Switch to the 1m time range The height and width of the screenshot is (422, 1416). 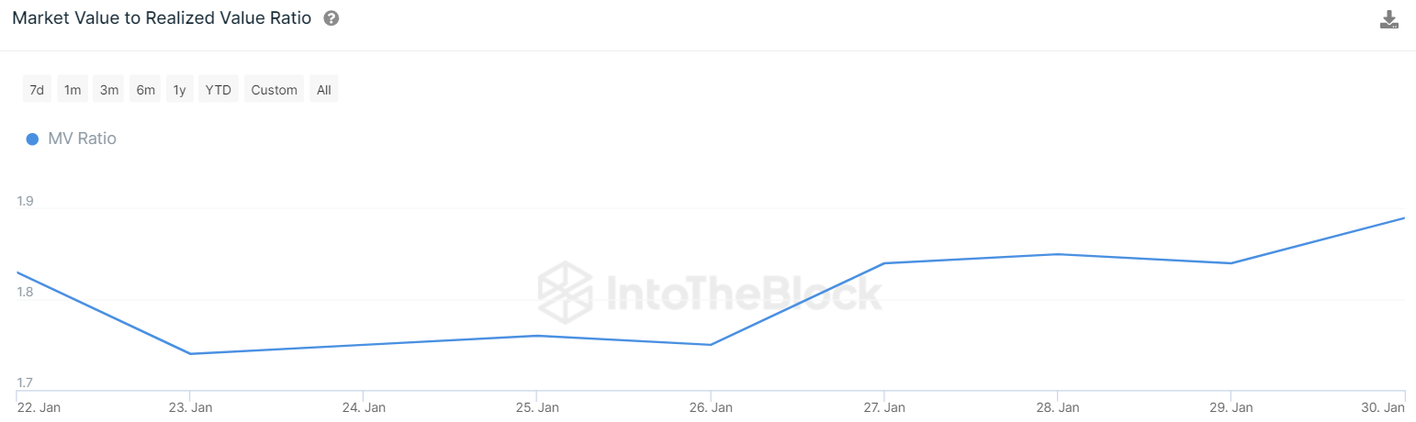73,90
